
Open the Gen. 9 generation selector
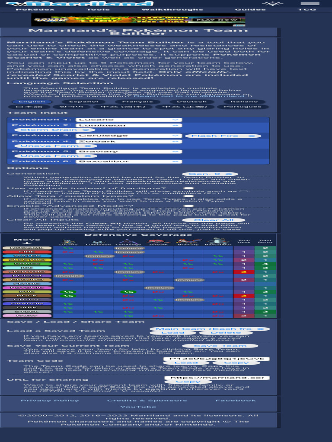tap(210, 174)
